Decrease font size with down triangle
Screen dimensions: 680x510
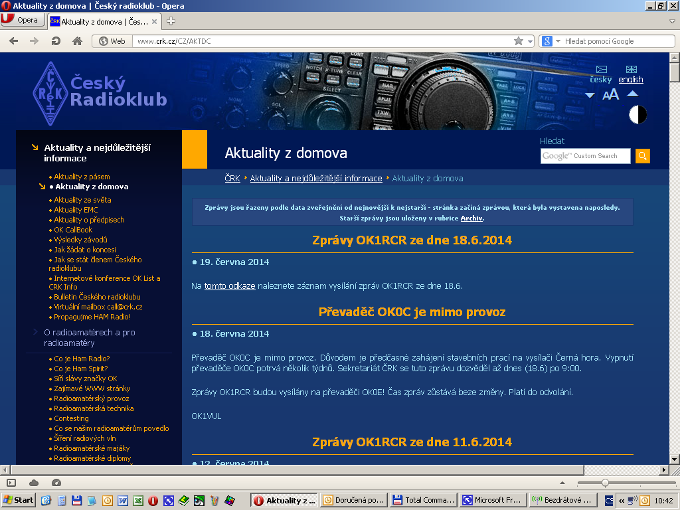coord(590,95)
